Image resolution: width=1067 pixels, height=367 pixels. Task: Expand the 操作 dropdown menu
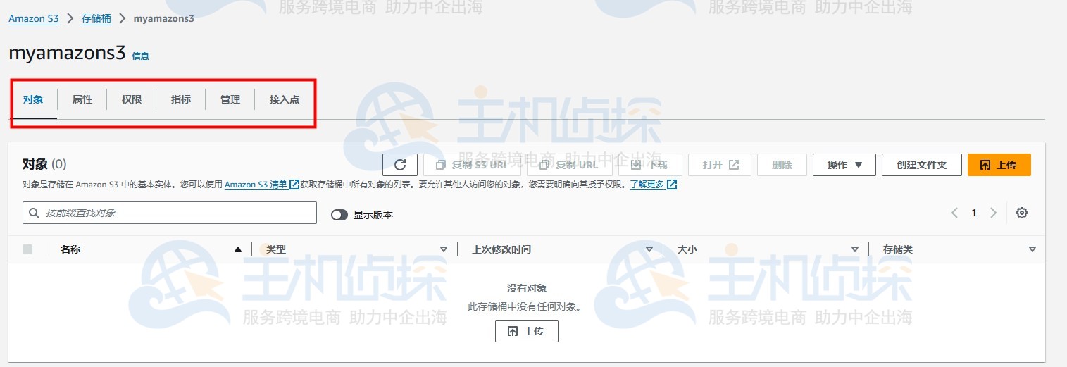pos(844,165)
